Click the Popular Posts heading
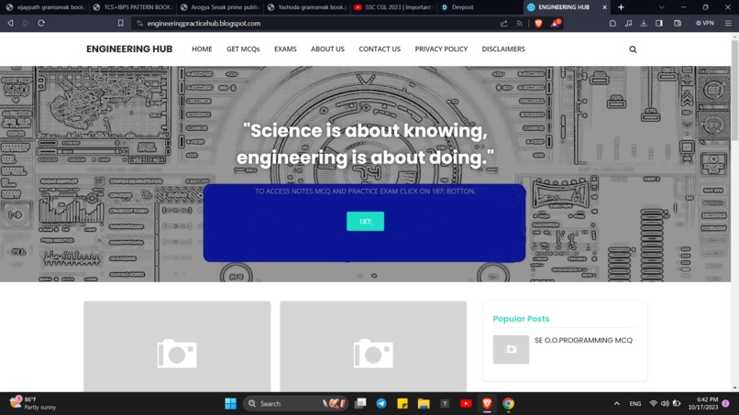This screenshot has width=739, height=415. [521, 319]
